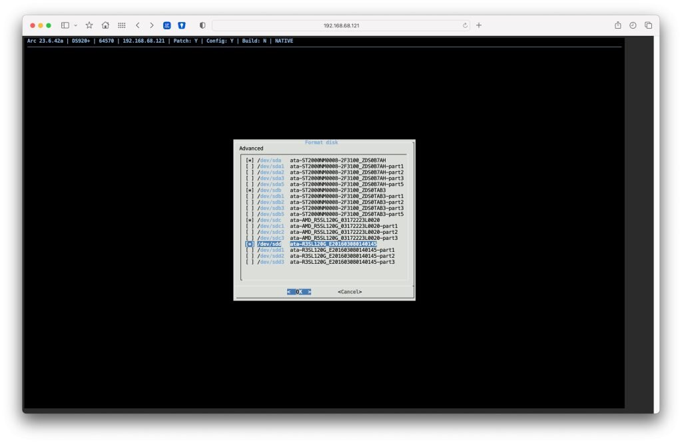This screenshot has width=682, height=443.
Task: Check the /dev/sdb2 partition box
Action: 250,202
